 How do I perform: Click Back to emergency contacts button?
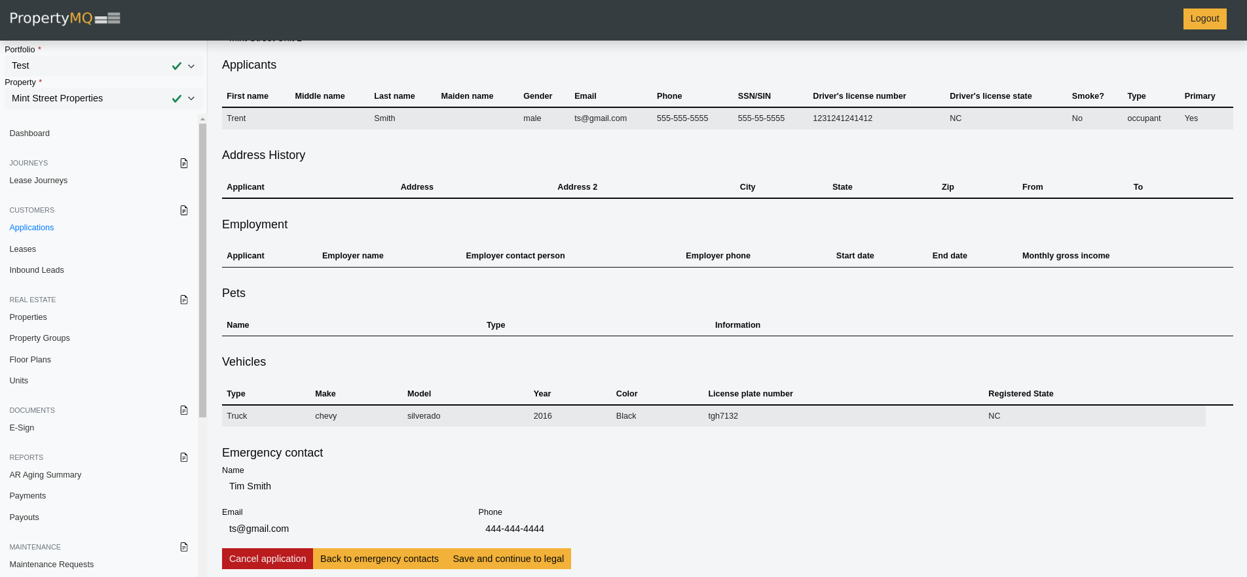click(379, 559)
